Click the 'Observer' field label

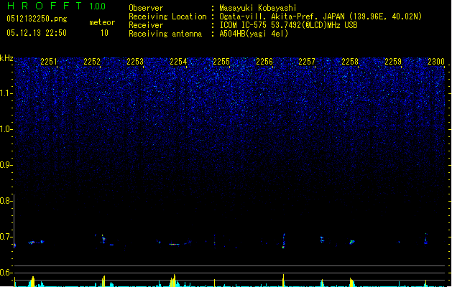(x=146, y=8)
